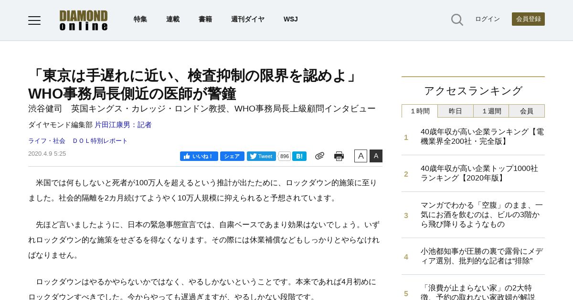Open ranking 1: 40歳年収が高い企業ランキング電機業界
This screenshot has width=573, height=300.
[x=482, y=137]
